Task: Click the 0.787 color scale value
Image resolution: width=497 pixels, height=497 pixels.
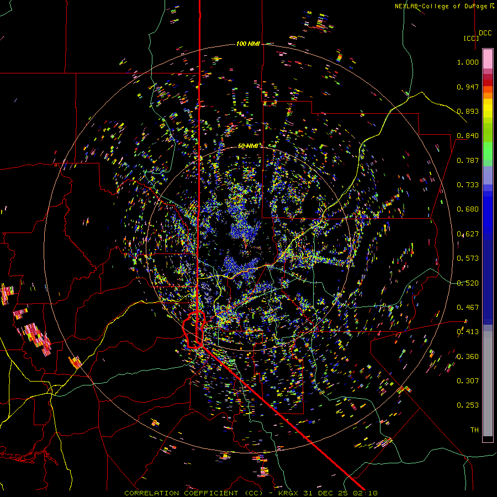Action: coord(468,160)
